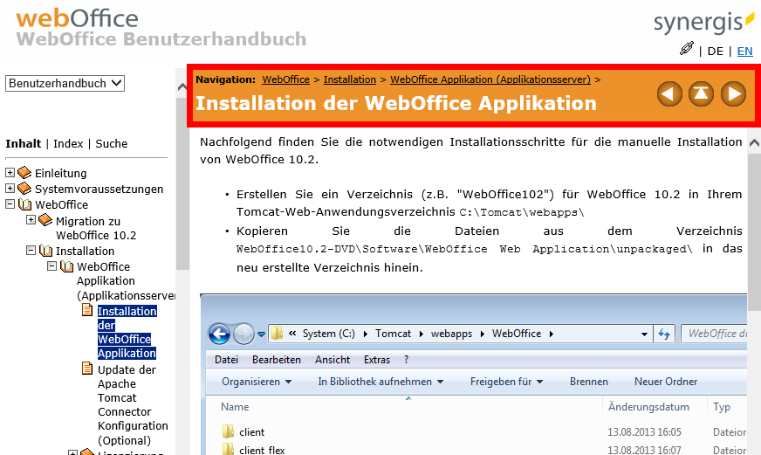
Task: Select Installation der WebOffice Applikation tree item
Action: pos(127,332)
